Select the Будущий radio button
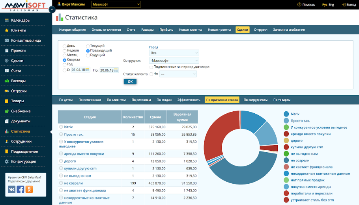 88,55
